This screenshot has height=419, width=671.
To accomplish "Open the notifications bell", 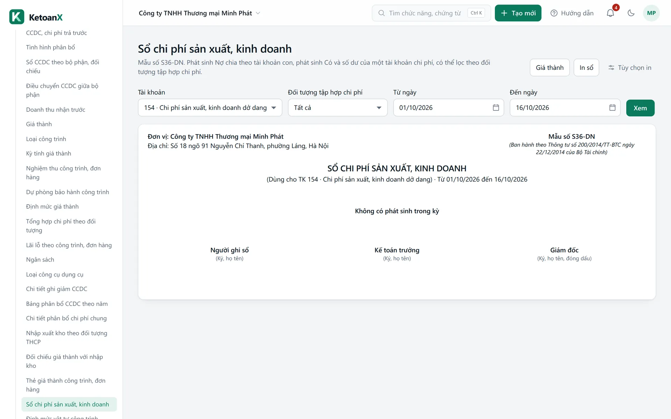I will (x=610, y=13).
